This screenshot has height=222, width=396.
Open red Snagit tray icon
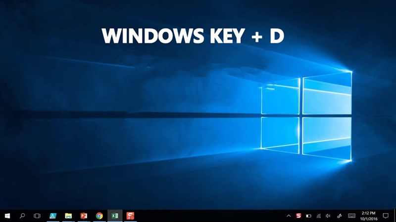pos(298,216)
